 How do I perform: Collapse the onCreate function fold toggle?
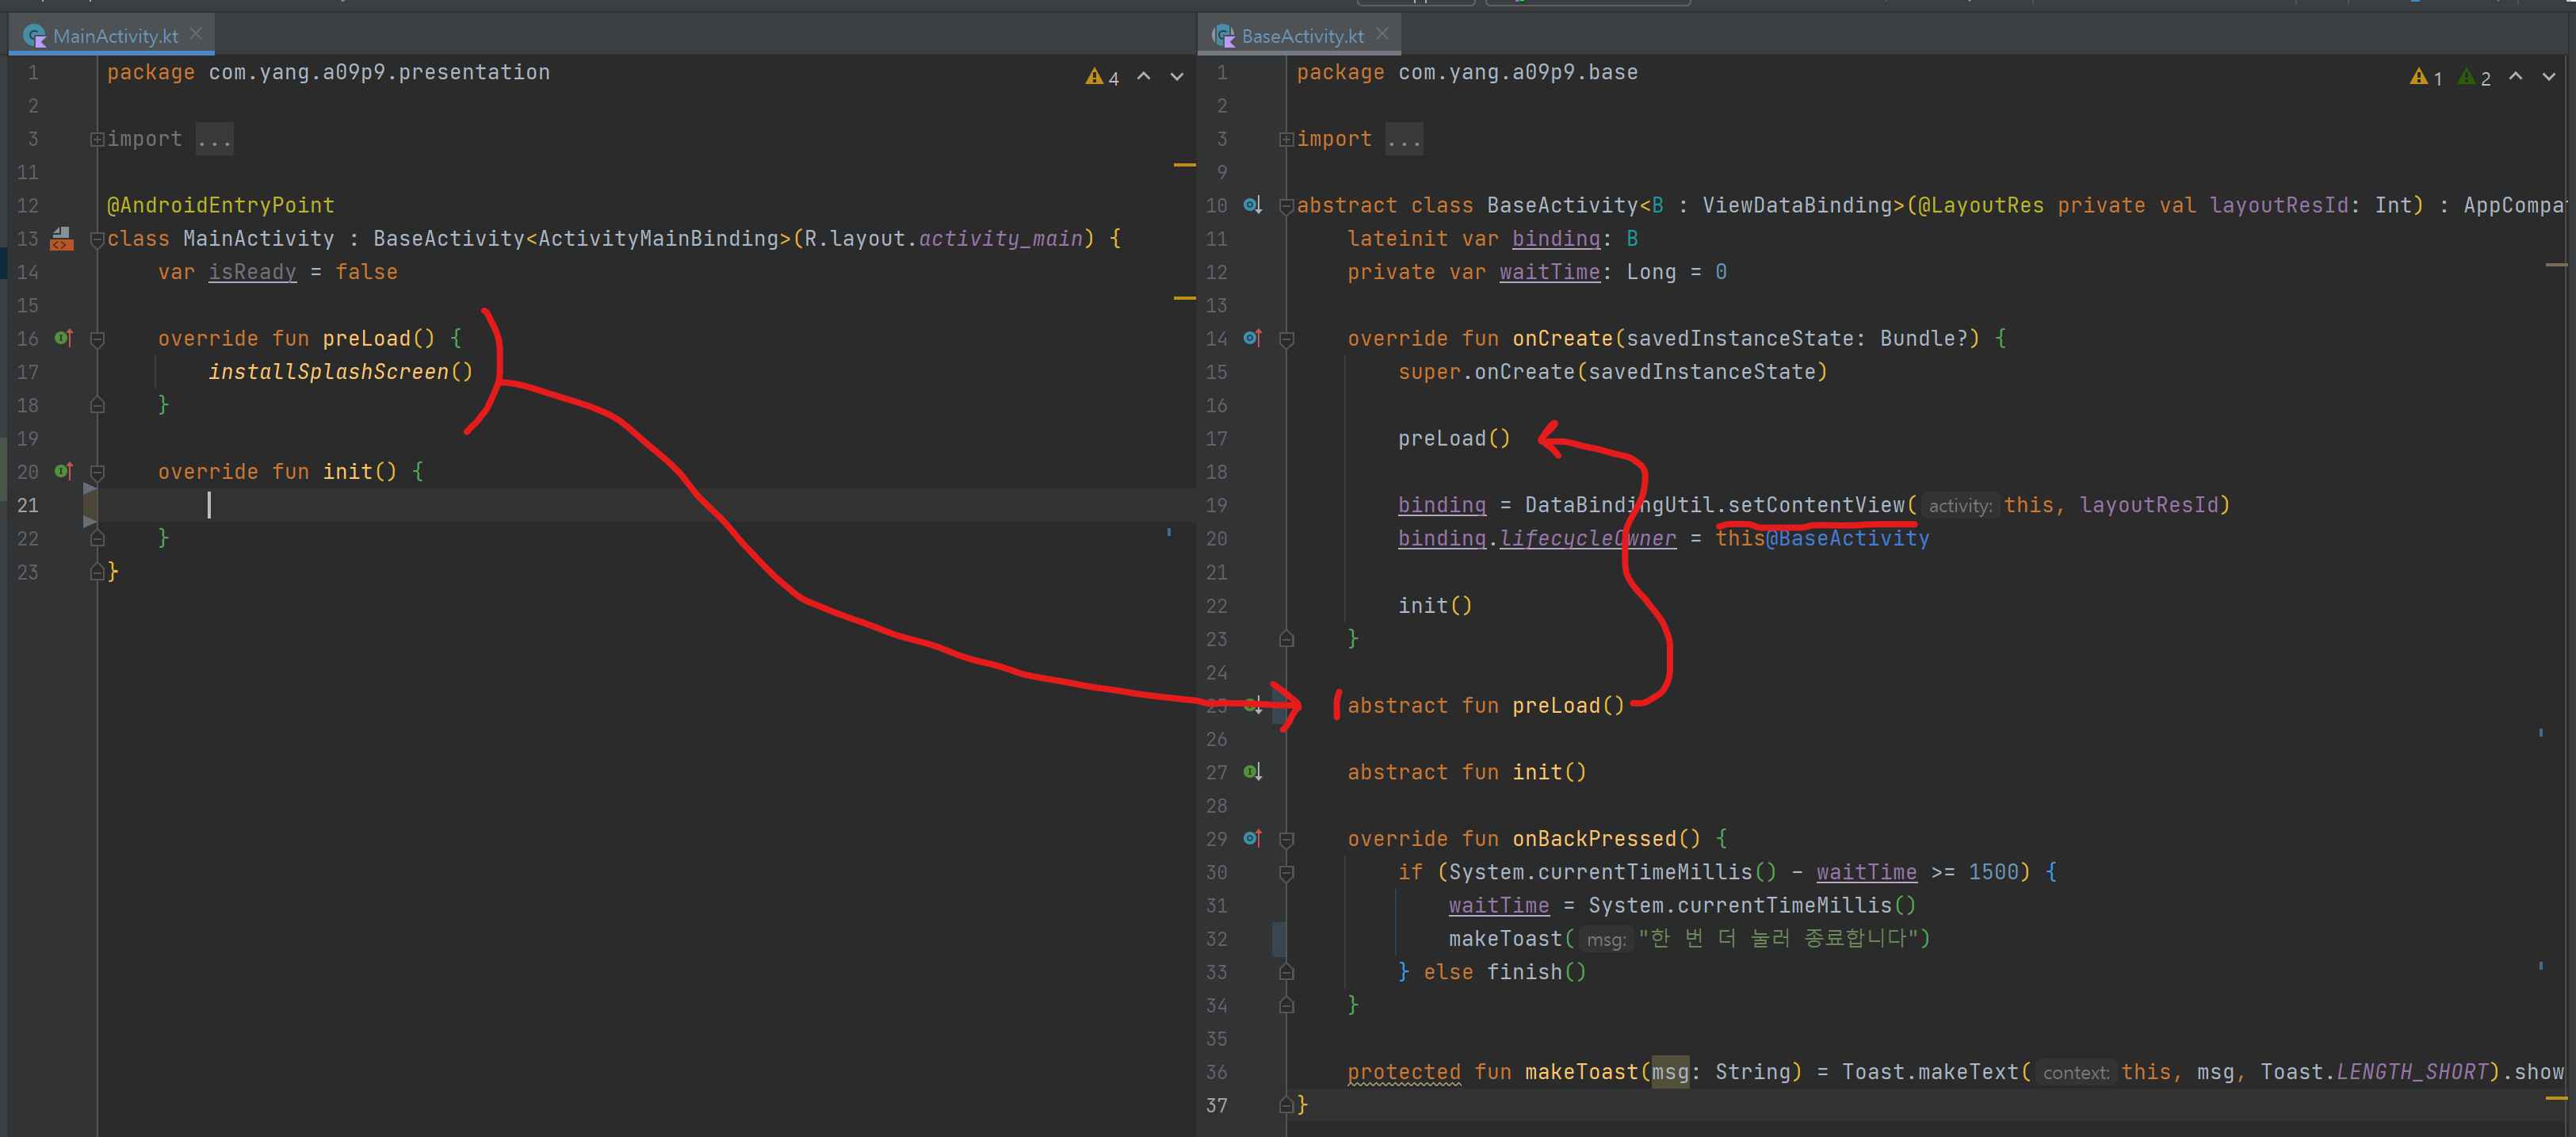click(1287, 339)
